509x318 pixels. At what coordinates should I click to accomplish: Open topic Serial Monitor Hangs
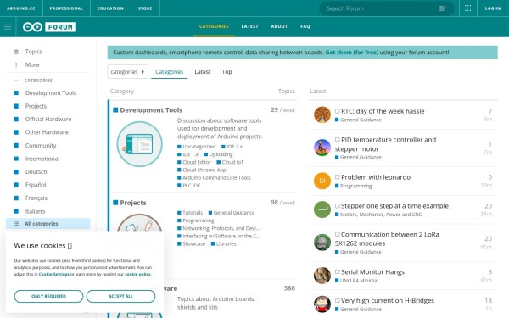[x=372, y=272]
